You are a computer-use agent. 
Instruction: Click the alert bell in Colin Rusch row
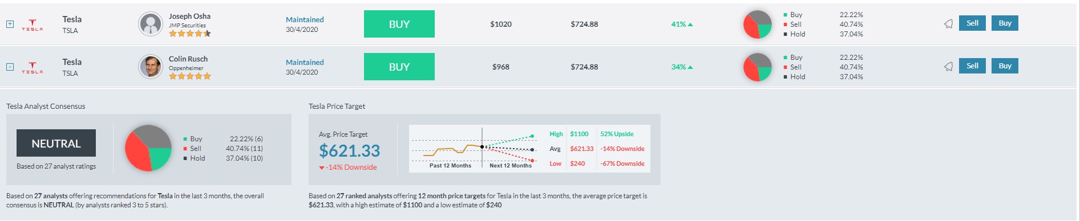click(948, 67)
